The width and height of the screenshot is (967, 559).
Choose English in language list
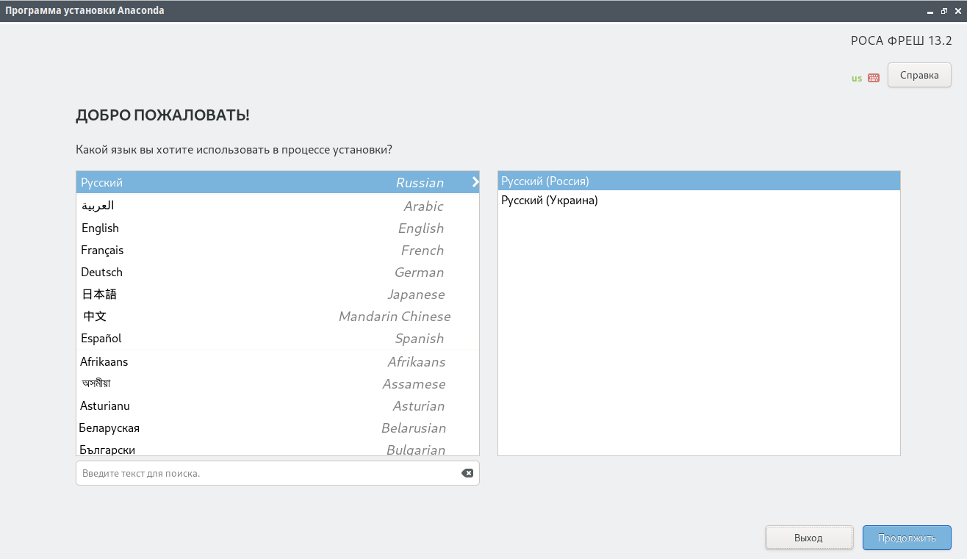tap(278, 228)
